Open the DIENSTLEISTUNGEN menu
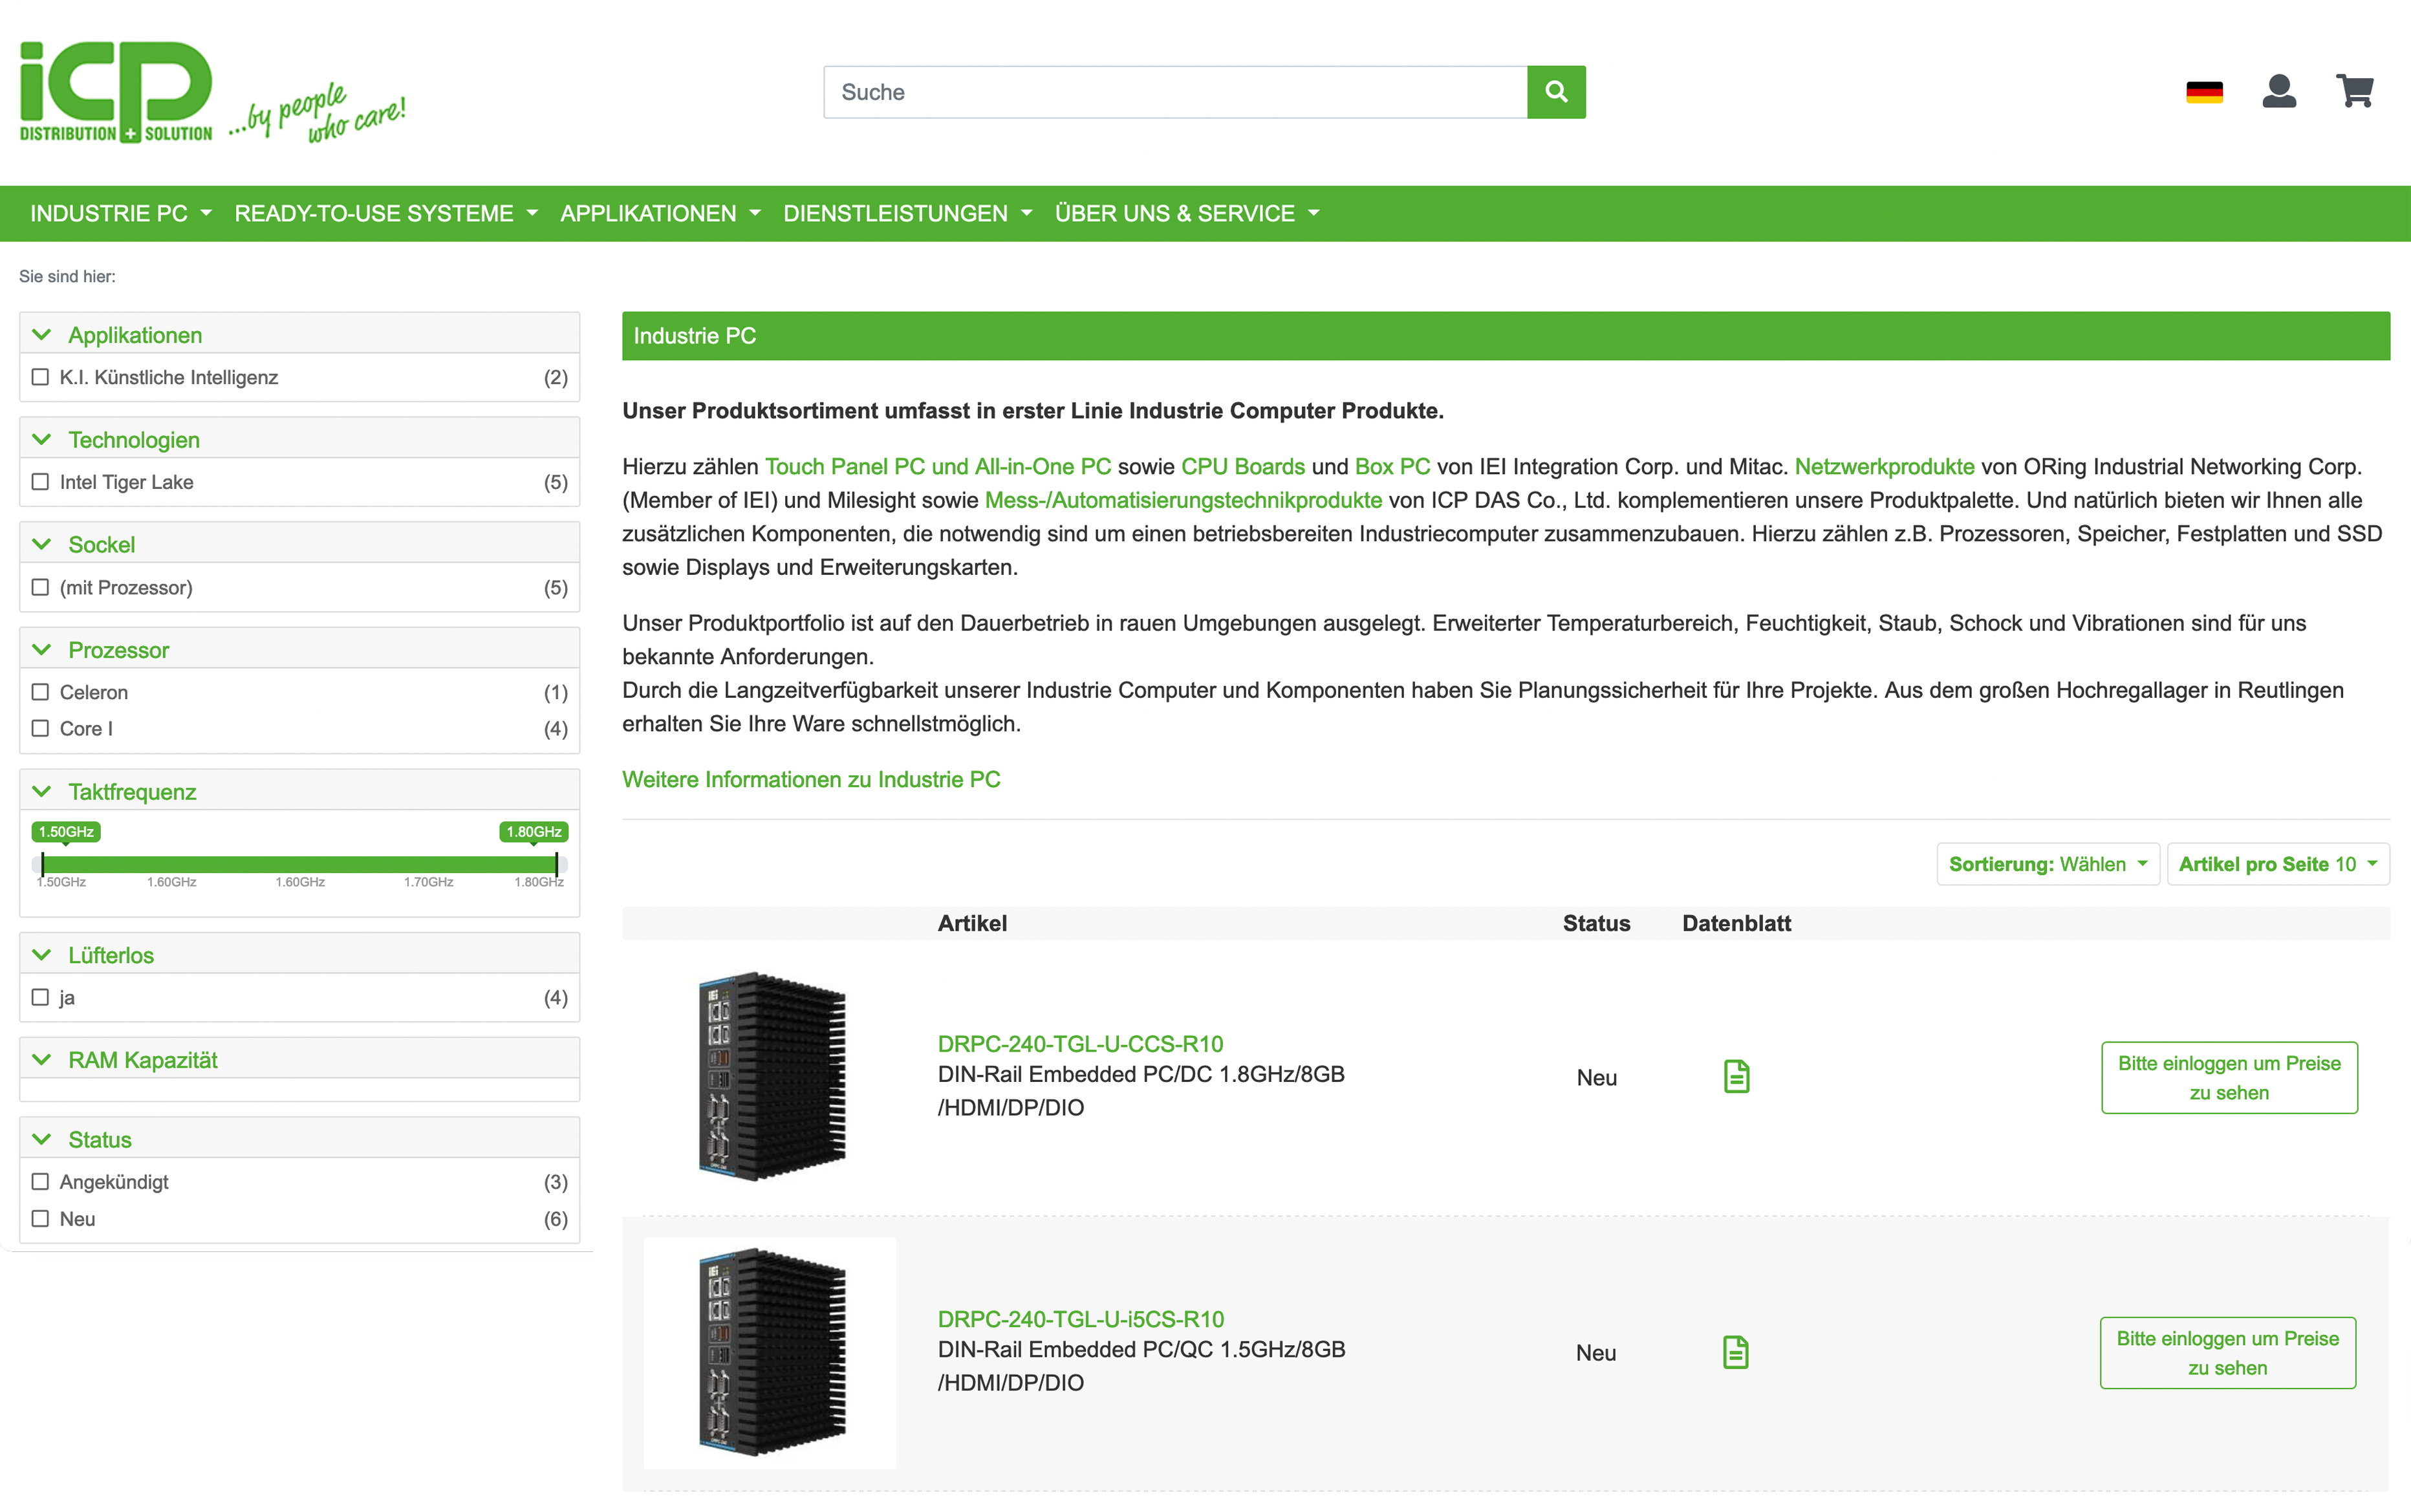2411x1512 pixels. (907, 213)
